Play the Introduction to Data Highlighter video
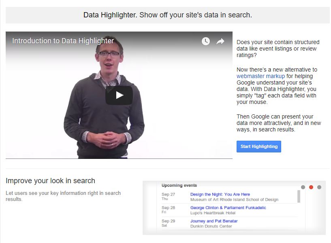331x243 pixels. pos(119,95)
